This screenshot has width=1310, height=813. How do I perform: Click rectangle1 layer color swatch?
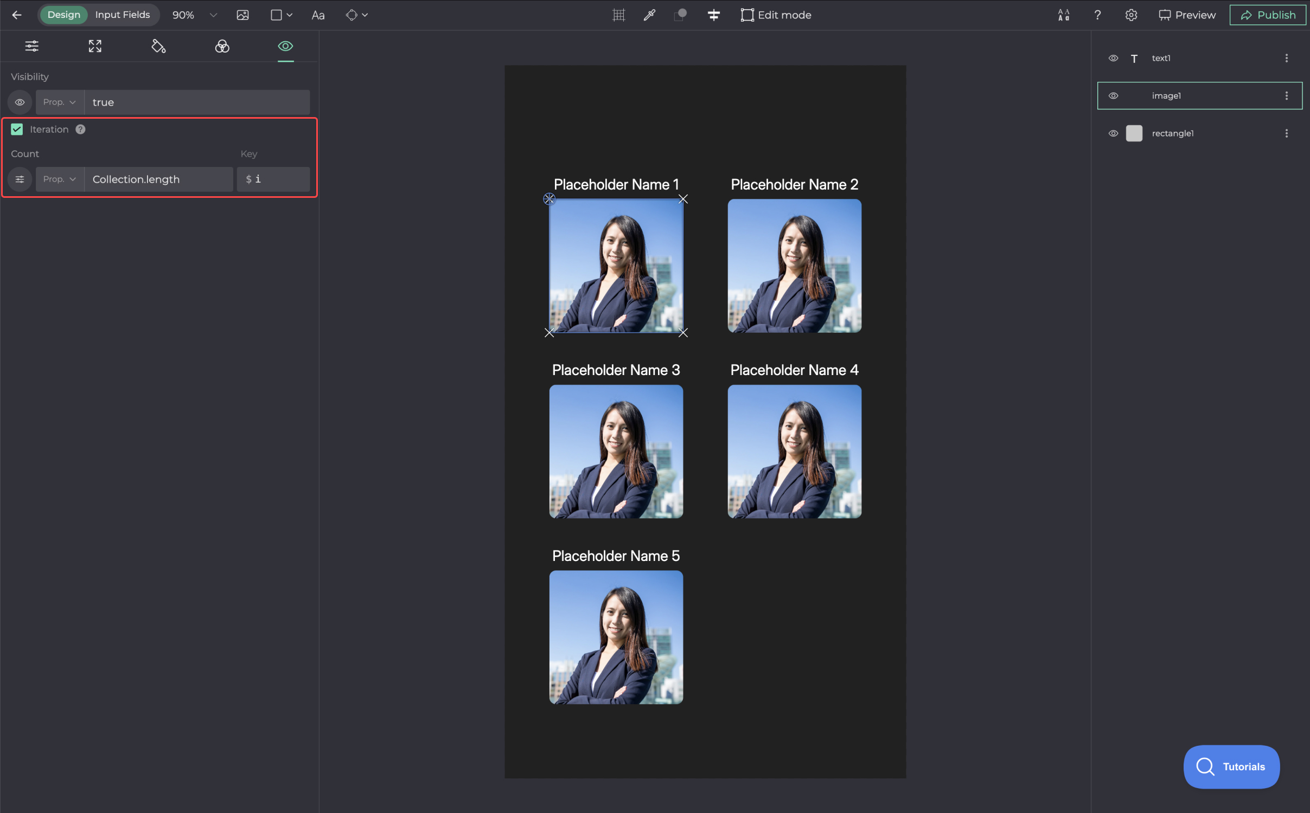point(1134,133)
